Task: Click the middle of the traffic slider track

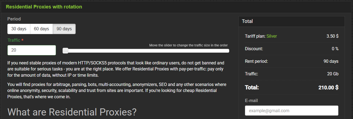Action: click(146, 50)
